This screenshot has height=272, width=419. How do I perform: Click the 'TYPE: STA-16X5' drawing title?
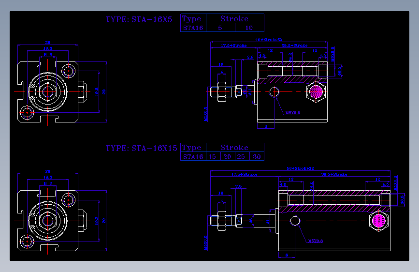(139, 19)
